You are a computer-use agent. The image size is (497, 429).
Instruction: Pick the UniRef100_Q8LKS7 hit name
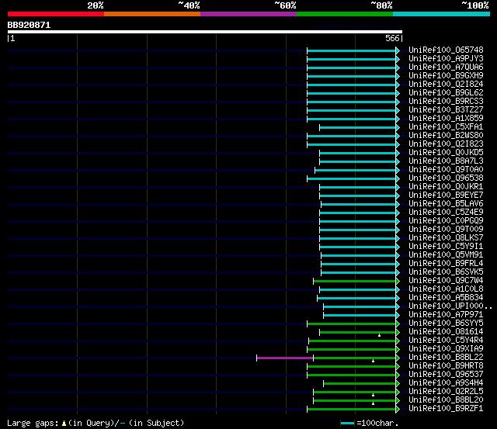point(446,238)
